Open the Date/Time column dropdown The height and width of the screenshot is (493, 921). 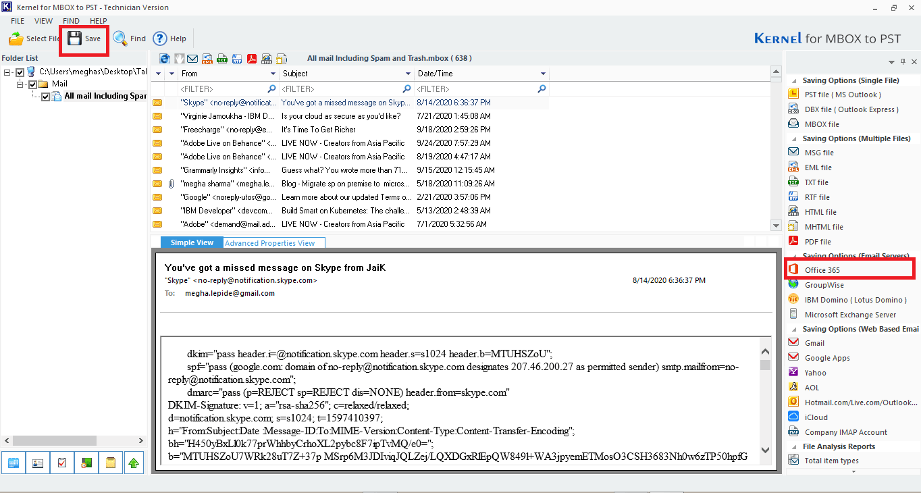point(543,74)
